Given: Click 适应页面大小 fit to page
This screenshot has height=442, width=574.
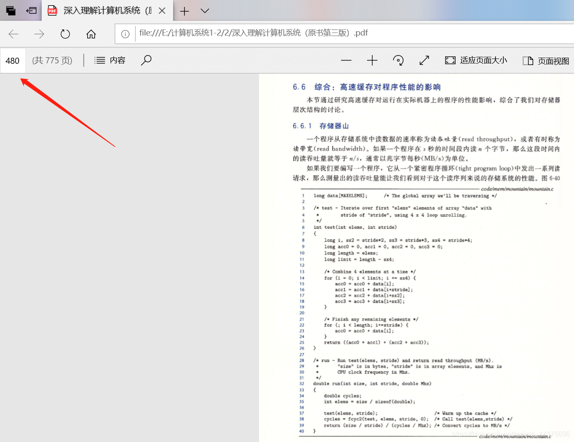Looking at the screenshot, I should (476, 60).
